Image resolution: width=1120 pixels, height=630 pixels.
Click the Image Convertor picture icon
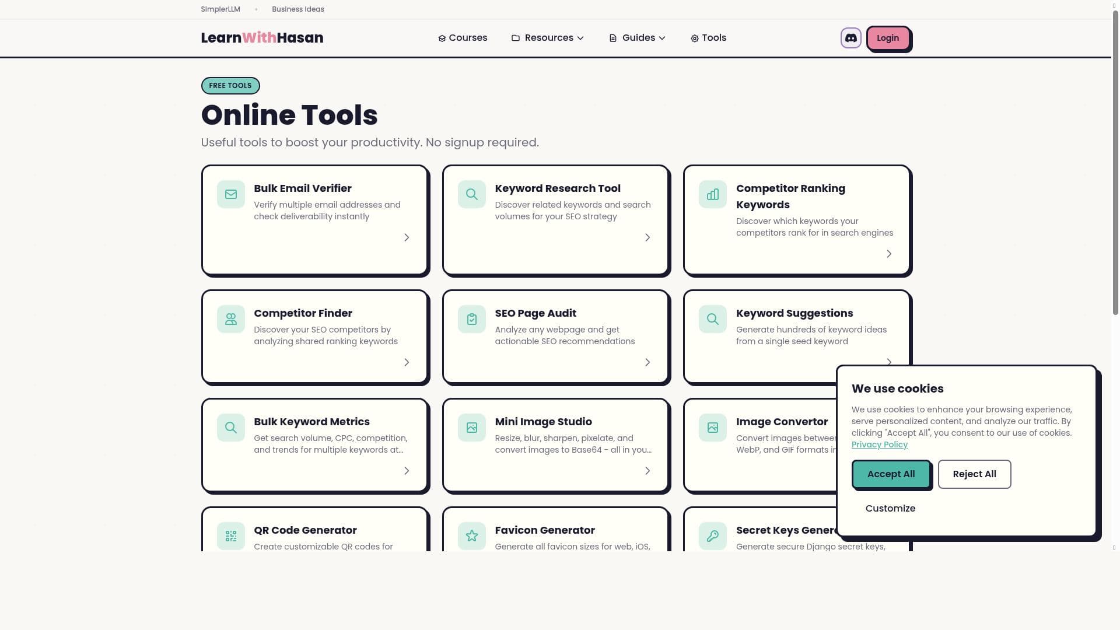tap(713, 428)
